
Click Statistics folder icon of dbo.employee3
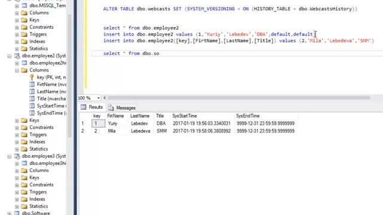[x=24, y=206]
